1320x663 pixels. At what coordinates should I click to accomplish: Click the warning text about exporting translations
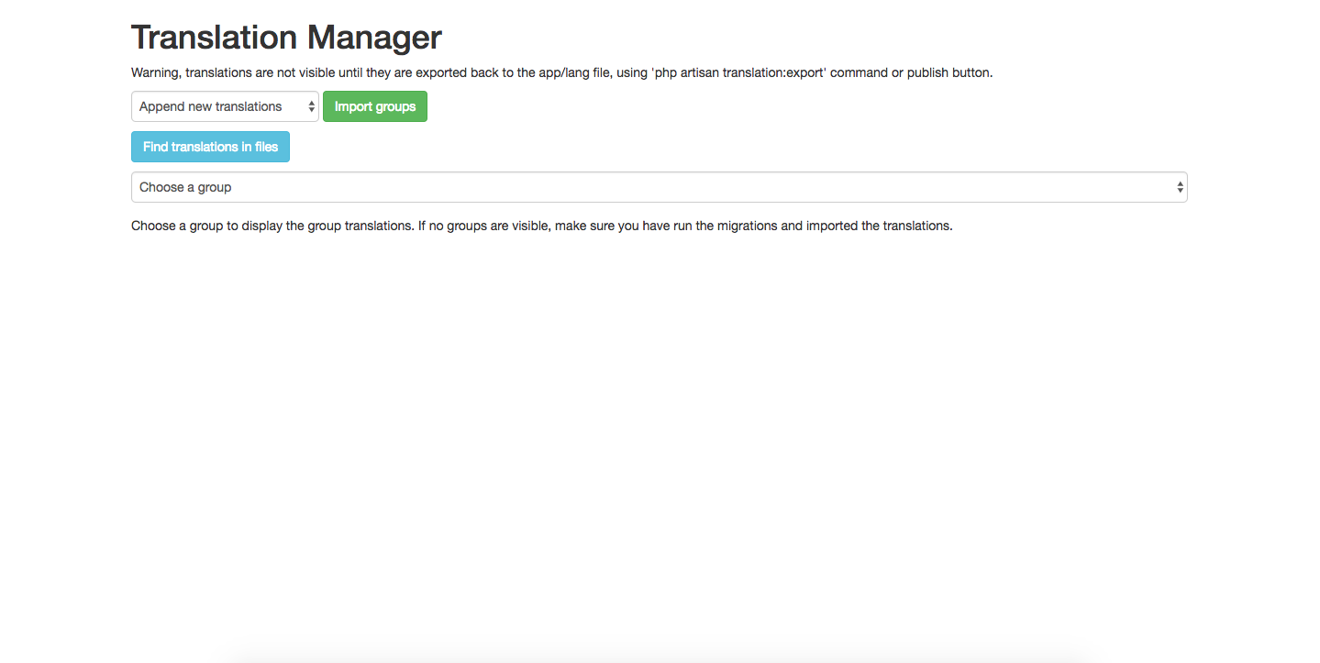click(561, 72)
